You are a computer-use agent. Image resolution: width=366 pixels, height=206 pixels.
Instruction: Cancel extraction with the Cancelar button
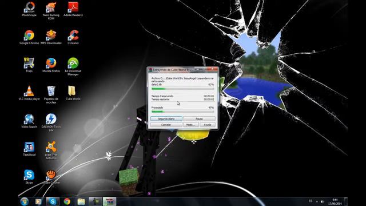pyautogui.click(x=166, y=125)
